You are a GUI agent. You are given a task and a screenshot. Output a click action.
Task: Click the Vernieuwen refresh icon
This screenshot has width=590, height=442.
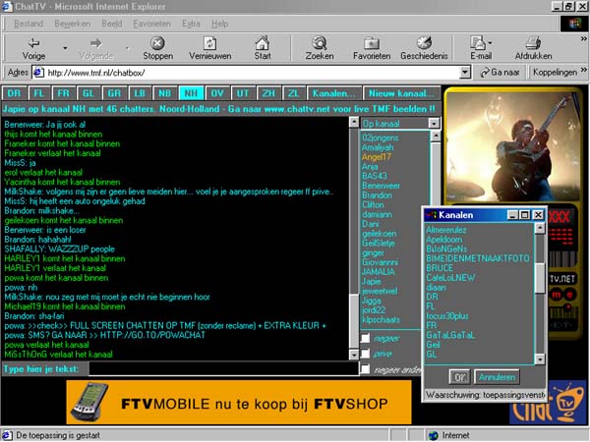(208, 42)
